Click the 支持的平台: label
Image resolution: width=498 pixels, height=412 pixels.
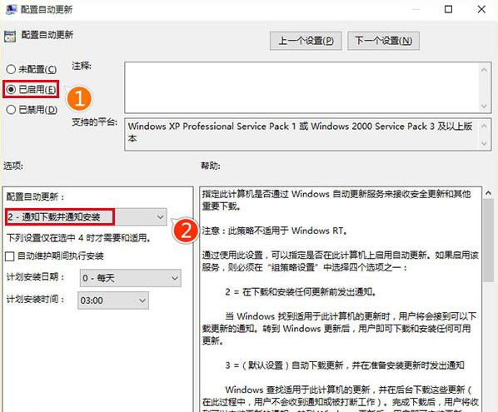95,122
